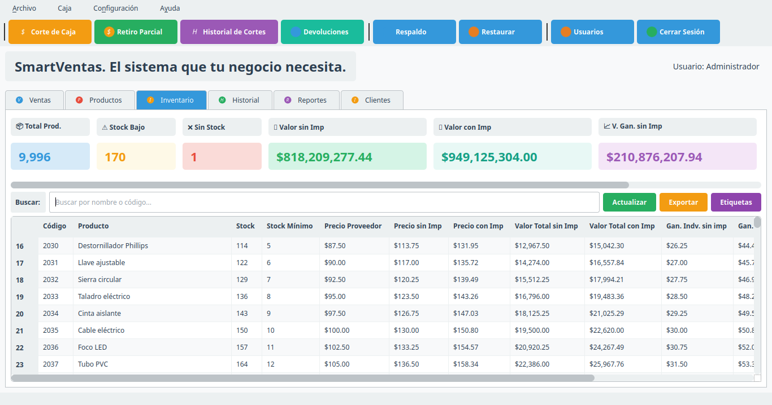Click the Actualizar button
The image size is (772, 405).
coord(630,202)
